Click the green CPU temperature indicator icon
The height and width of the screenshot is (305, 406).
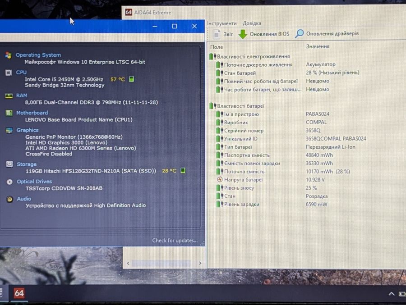pyautogui.click(x=131, y=79)
